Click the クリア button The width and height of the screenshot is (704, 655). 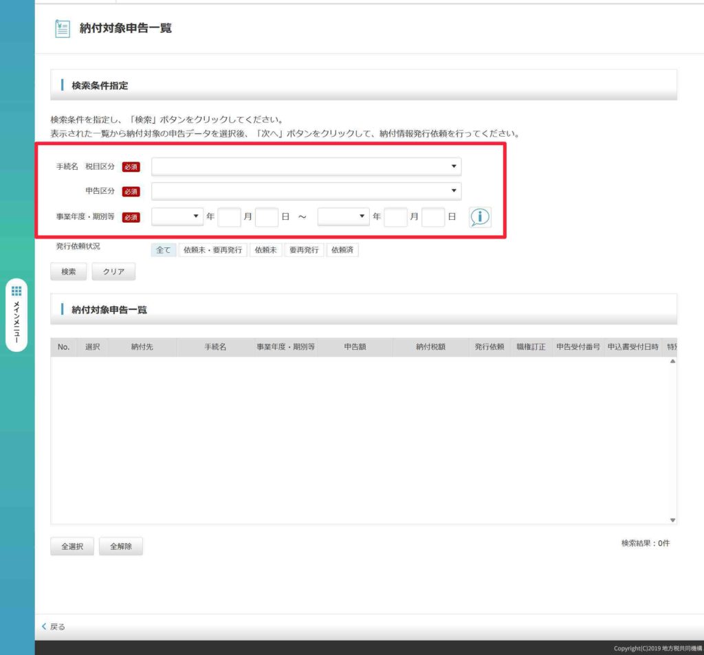[113, 271]
